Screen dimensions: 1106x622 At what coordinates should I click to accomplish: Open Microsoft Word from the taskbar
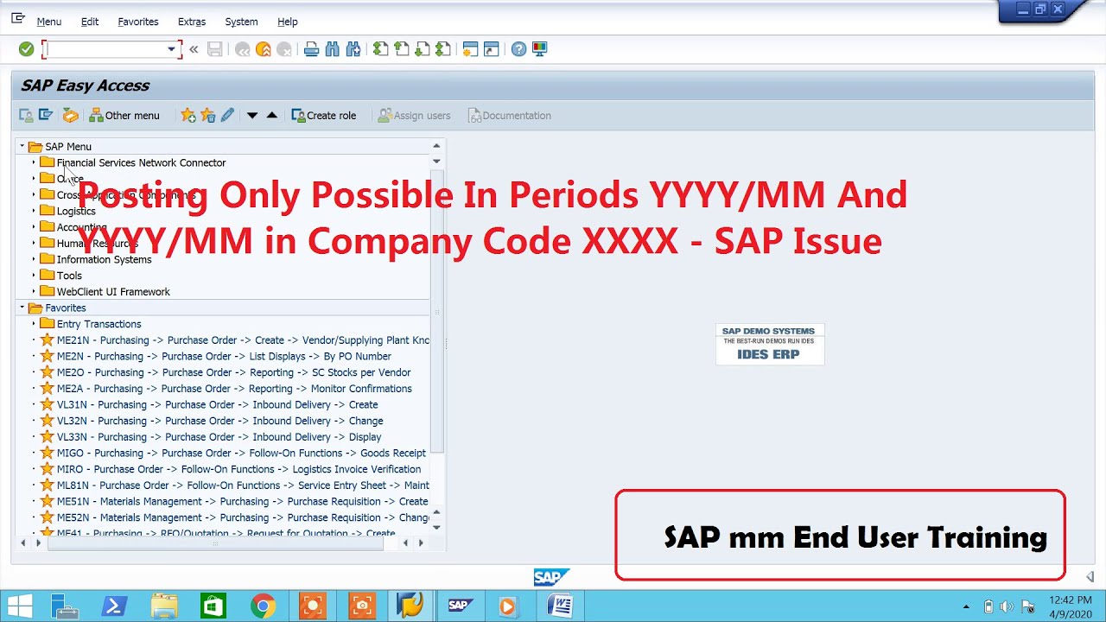pyautogui.click(x=560, y=606)
